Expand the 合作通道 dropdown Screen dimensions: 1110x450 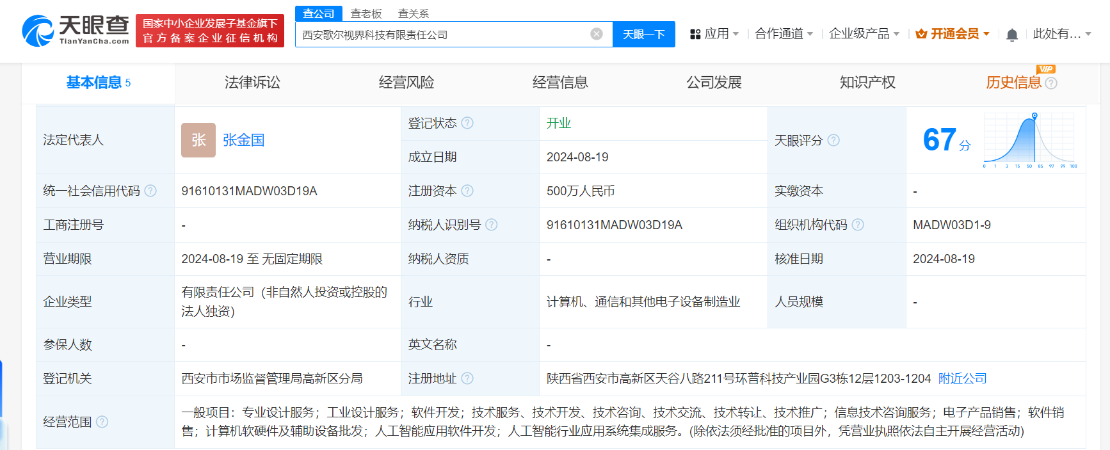(x=784, y=34)
